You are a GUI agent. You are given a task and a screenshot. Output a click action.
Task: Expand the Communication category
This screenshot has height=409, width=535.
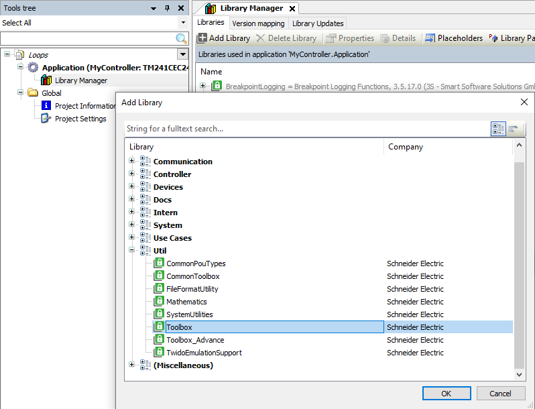pos(132,162)
